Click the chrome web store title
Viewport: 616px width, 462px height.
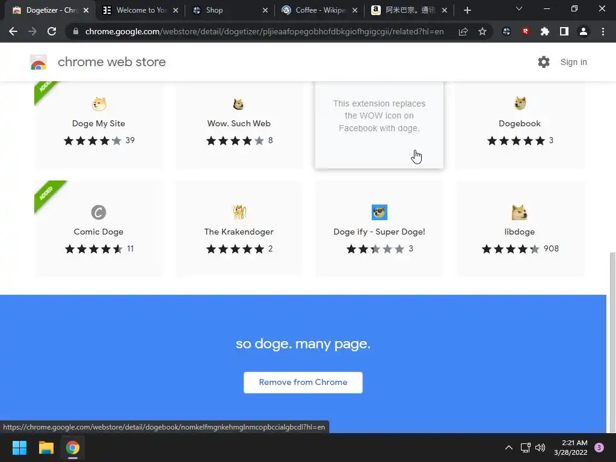(x=111, y=62)
